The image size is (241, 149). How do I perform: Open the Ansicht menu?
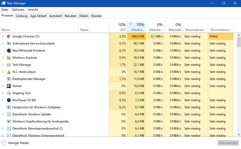tap(33, 10)
